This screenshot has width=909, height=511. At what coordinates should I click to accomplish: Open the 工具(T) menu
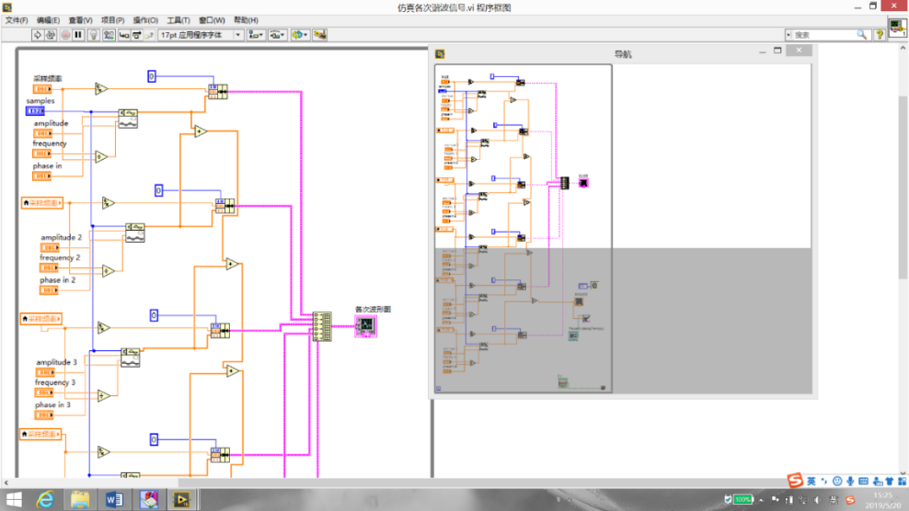(x=178, y=19)
